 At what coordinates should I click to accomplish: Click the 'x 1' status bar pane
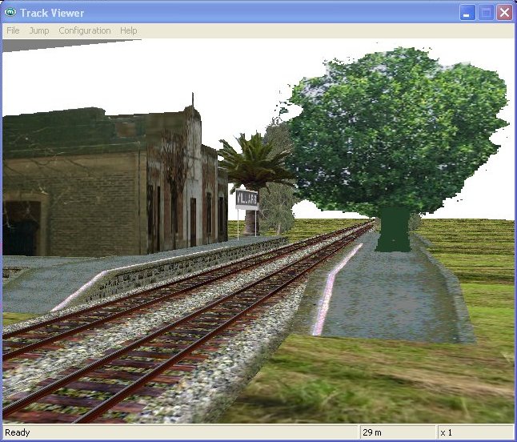(x=472, y=432)
